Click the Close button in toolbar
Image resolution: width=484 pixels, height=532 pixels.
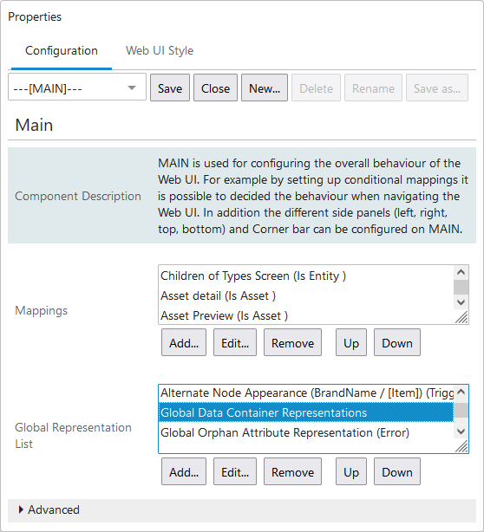tap(215, 88)
